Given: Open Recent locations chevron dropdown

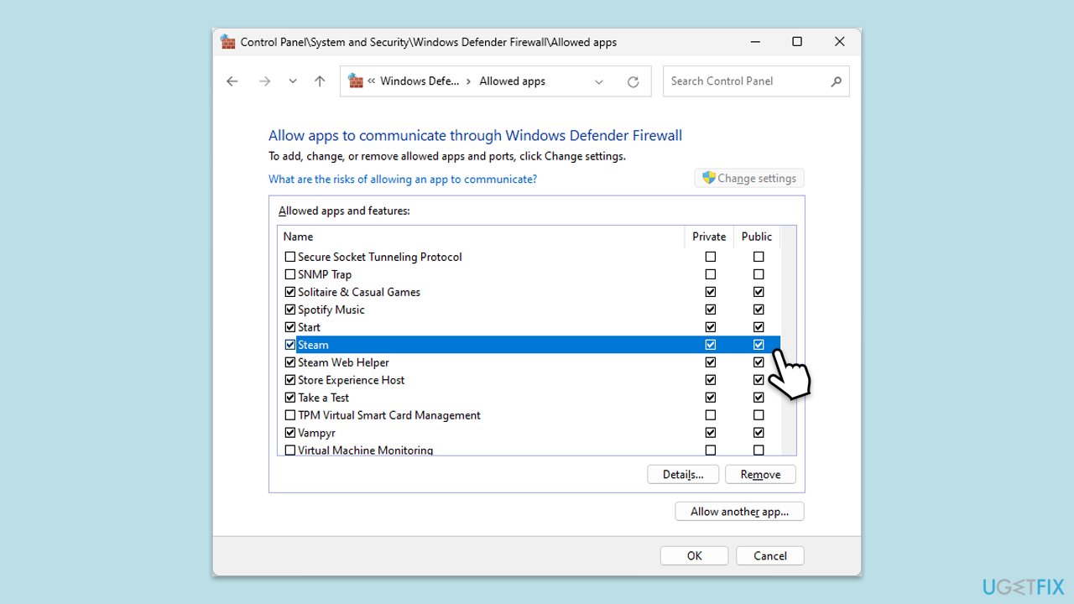Looking at the screenshot, I should point(292,81).
